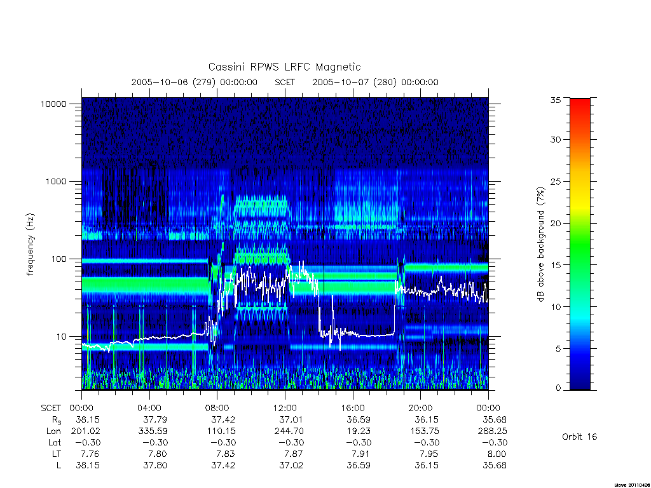Click the local time value '7.83'
The width and height of the screenshot is (651, 488).
(226, 454)
